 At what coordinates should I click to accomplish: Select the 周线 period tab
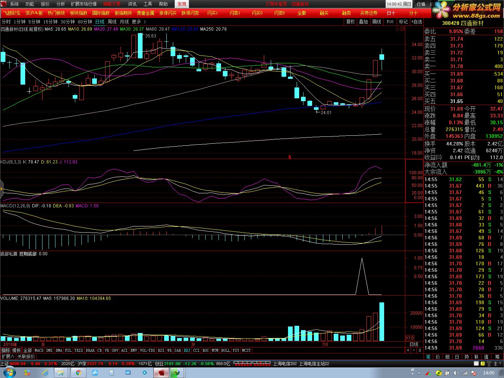coord(112,22)
